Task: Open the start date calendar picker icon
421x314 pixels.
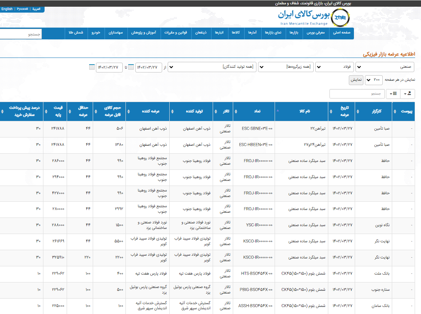Action: pyautogui.click(x=131, y=67)
